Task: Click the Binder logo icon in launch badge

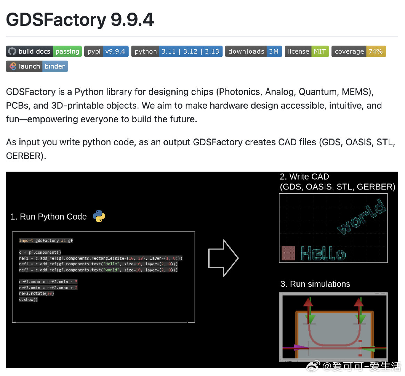Action: pyautogui.click(x=13, y=66)
